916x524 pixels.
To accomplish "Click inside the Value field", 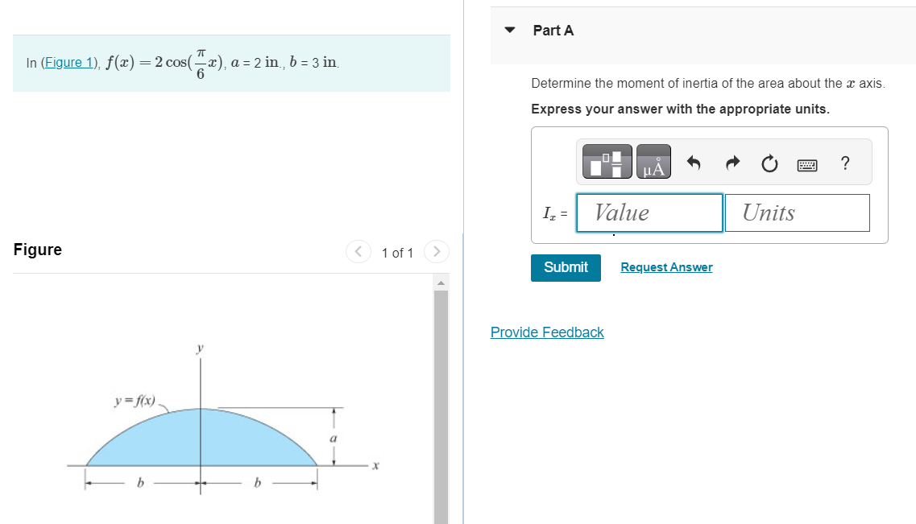I will coord(649,212).
